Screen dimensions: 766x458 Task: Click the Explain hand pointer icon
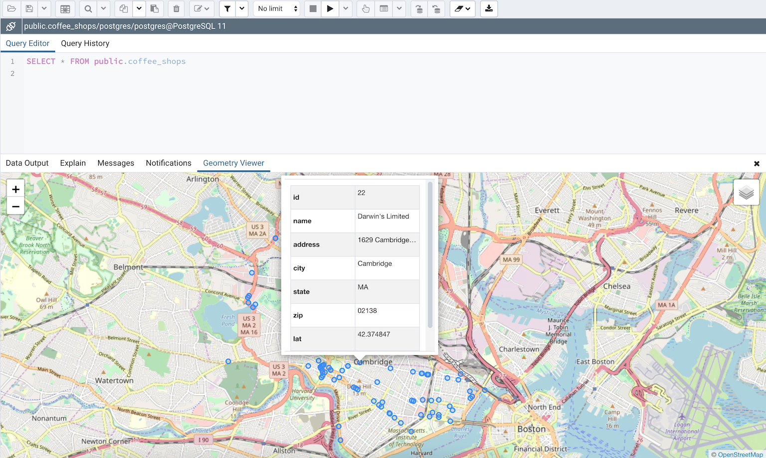[366, 8]
